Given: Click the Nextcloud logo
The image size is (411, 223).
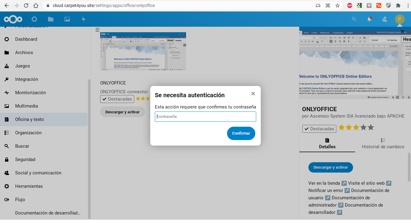Looking at the screenshot, I should 13,19.
